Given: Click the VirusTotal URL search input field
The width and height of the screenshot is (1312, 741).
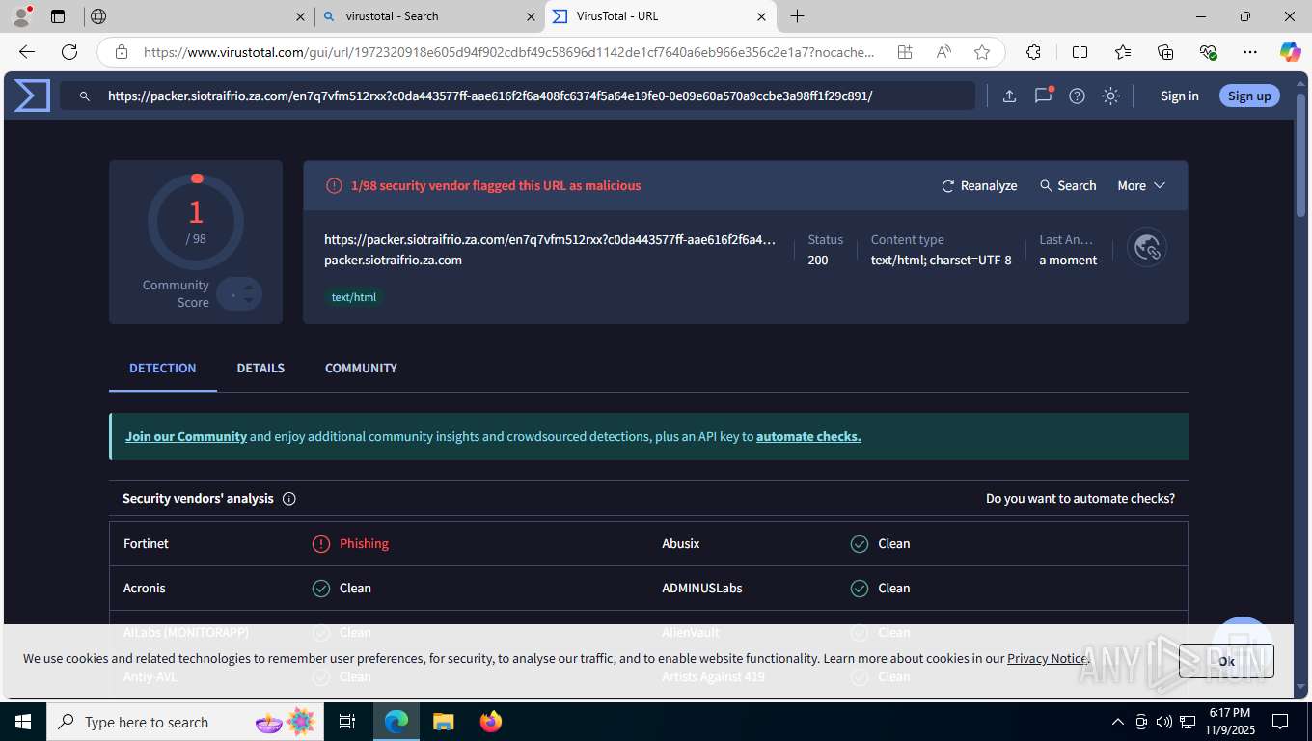Looking at the screenshot, I should (x=517, y=96).
